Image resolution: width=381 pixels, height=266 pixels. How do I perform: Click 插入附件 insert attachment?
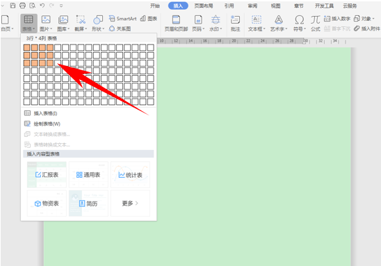point(367,28)
